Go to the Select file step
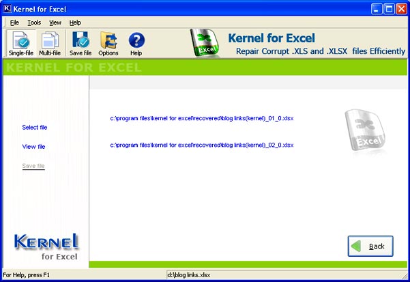Screen dimensions: 410x282 pyautogui.click(x=35, y=128)
